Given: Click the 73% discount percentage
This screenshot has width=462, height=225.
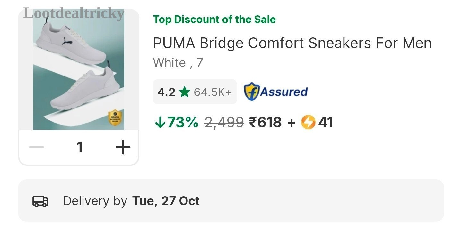Looking at the screenshot, I should click(x=183, y=122).
